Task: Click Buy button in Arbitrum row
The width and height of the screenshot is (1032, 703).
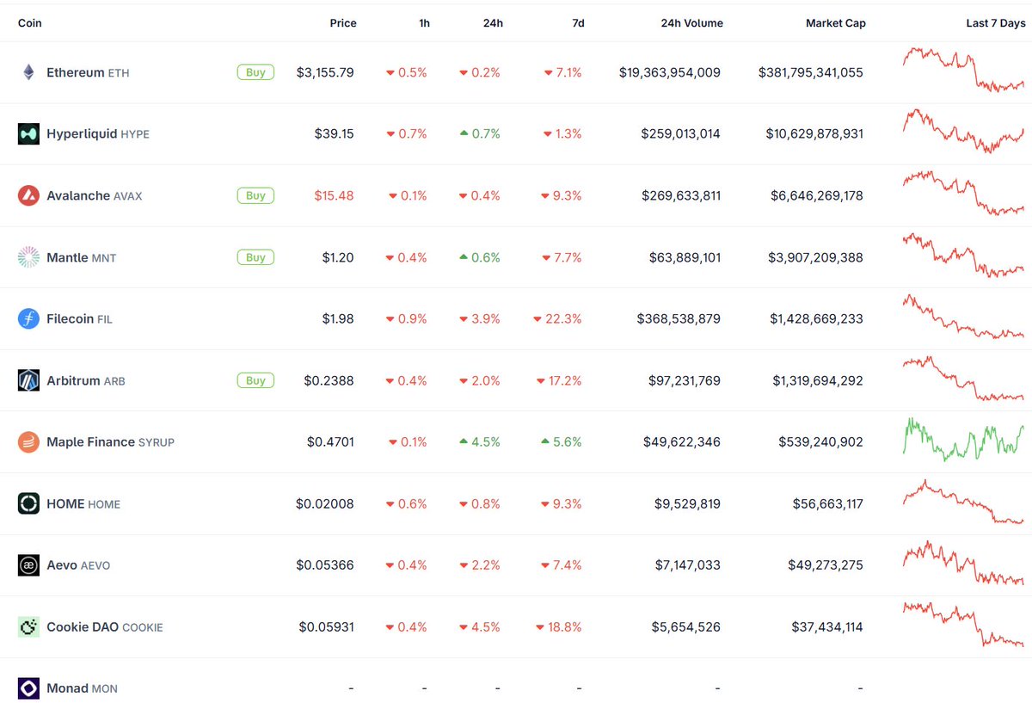Action: tap(255, 380)
